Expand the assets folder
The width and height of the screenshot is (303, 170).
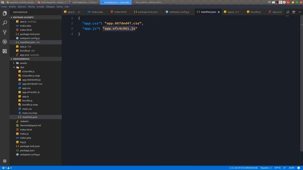click(23, 63)
